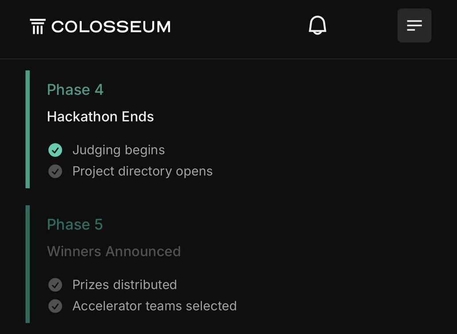Image resolution: width=457 pixels, height=334 pixels.
Task: Open the notifications bell
Action: point(317,25)
